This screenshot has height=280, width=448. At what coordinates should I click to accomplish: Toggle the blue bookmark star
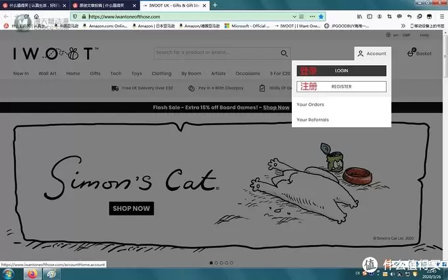[x=321, y=16]
